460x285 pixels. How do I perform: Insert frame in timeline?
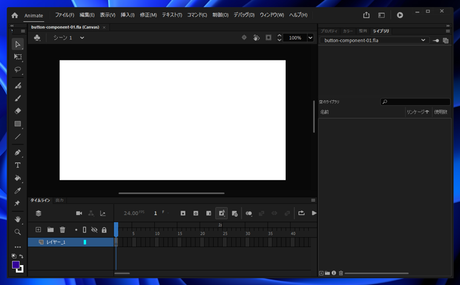(x=209, y=213)
